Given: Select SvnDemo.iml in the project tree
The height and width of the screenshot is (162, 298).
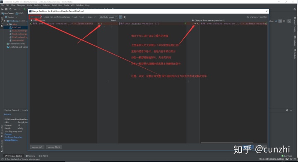Looking at the screenshot, I should point(17,40).
